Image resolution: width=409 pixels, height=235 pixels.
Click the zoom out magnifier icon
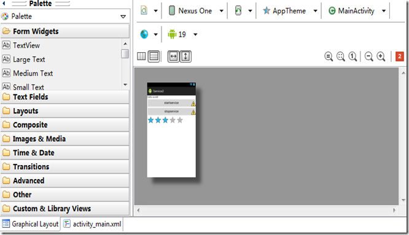(x=369, y=56)
